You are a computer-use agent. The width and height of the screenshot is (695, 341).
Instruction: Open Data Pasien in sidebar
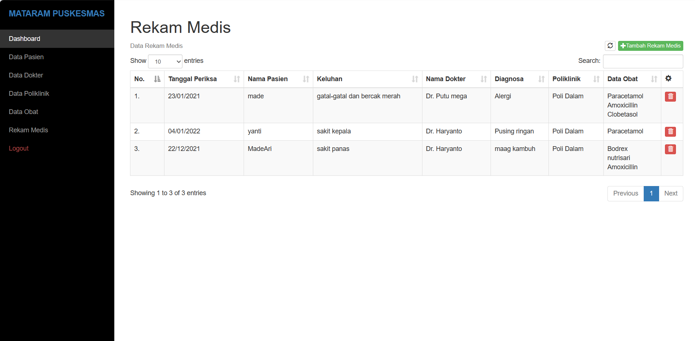click(x=26, y=57)
